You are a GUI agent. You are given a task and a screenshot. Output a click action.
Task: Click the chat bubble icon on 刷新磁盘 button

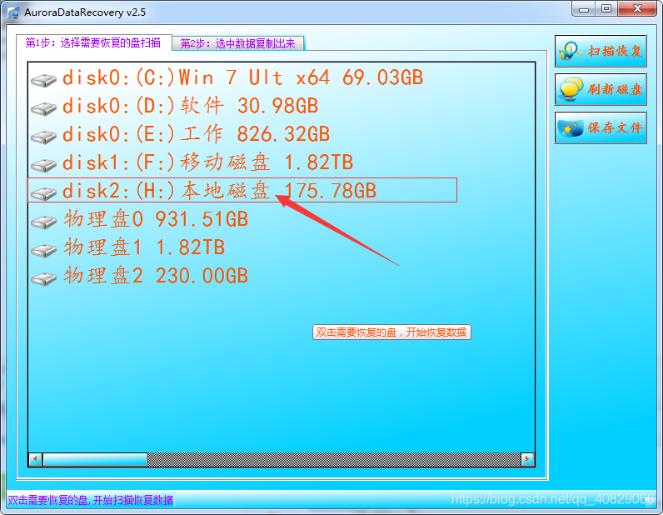(x=571, y=89)
